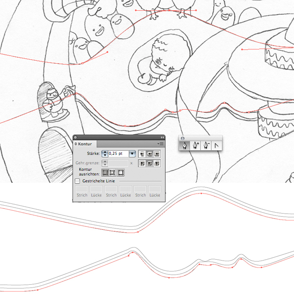Align stroke to outside of path
294x294 pixels.
point(121,172)
